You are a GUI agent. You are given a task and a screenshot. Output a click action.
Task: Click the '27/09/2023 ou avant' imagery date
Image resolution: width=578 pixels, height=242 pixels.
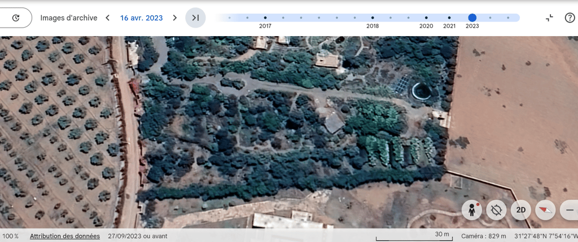[x=138, y=236]
